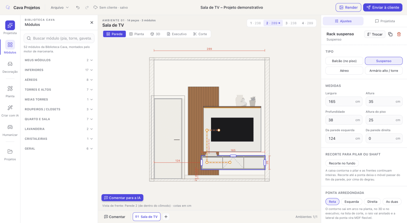Click the Buscar módulo search field
Screen dimensions: 407x223
pos(59,38)
